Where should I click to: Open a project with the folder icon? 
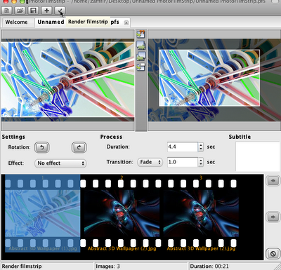tap(20, 11)
